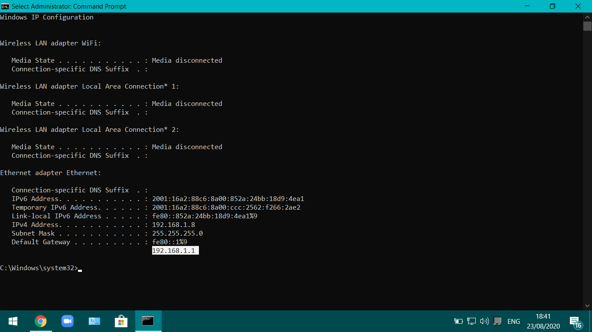This screenshot has width=592, height=332.
Task: Click the link-local address fe80::852a:24bb:18d9:4ea1%9
Action: click(205, 216)
